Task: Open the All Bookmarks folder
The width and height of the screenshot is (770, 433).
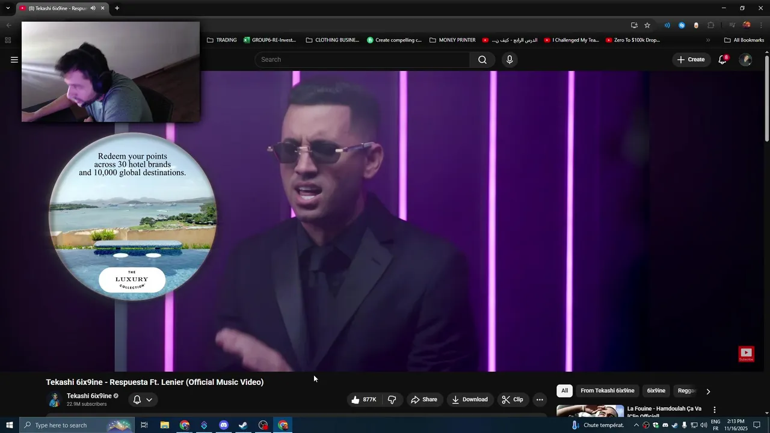Action: (x=744, y=40)
